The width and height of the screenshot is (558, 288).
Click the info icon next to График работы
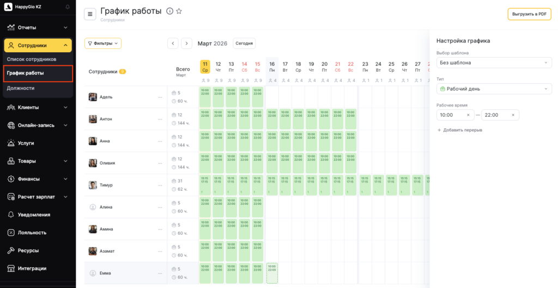point(169,11)
